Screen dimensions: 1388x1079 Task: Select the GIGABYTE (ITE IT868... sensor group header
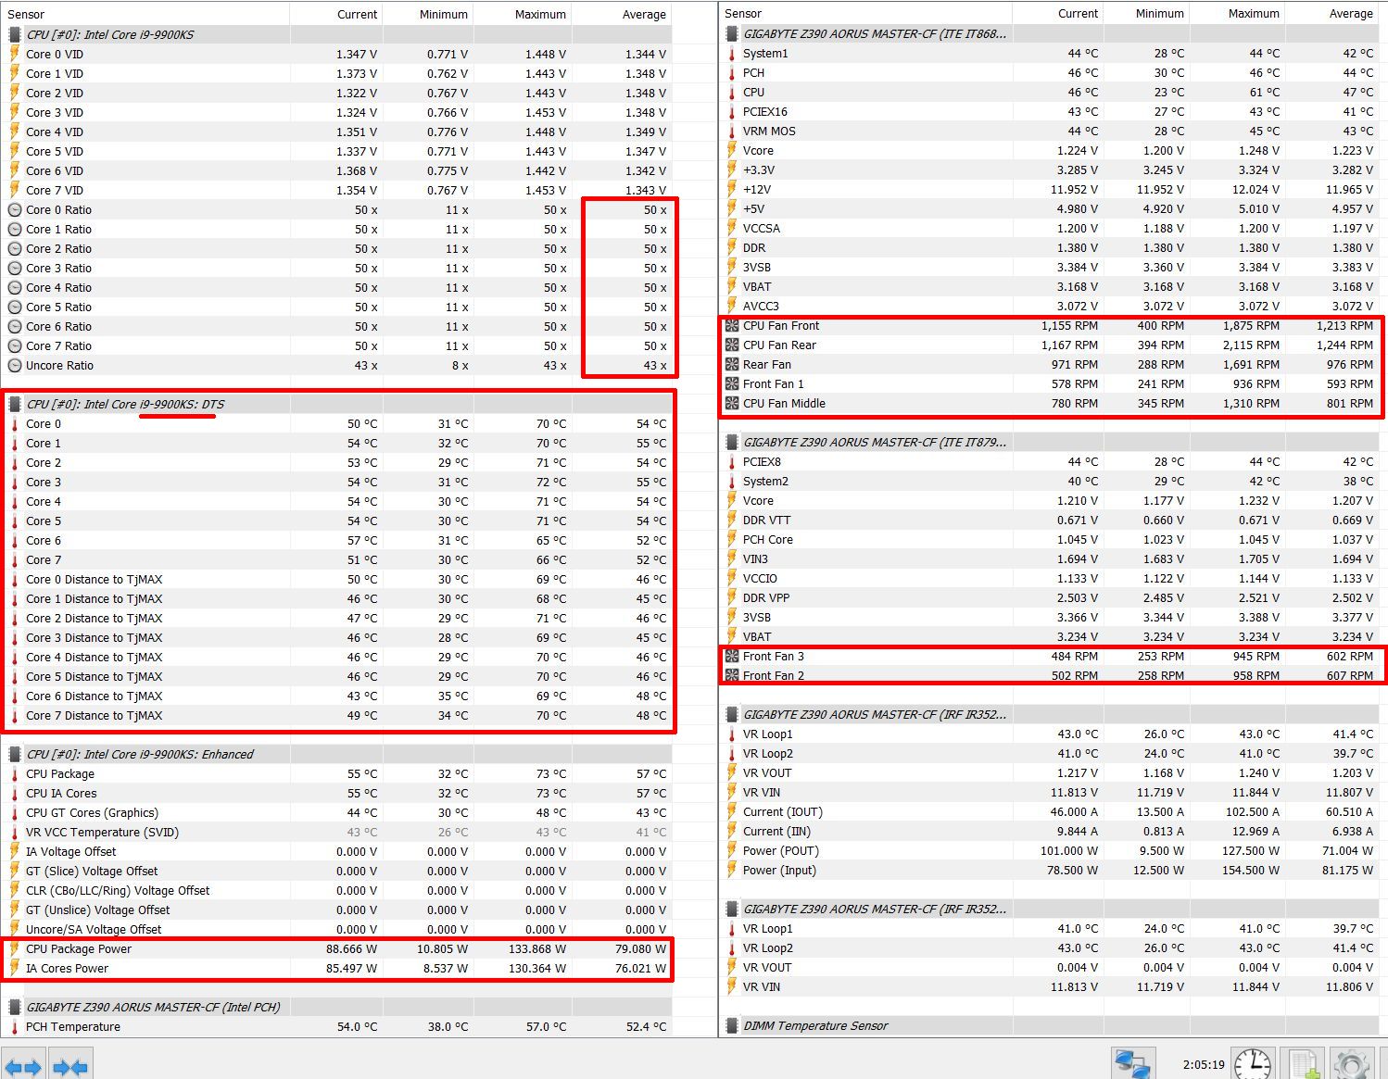pos(875,34)
